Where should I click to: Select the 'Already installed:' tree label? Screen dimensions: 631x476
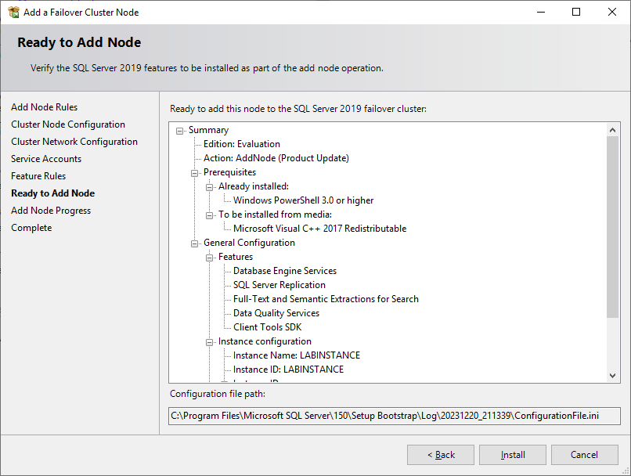pyautogui.click(x=254, y=186)
